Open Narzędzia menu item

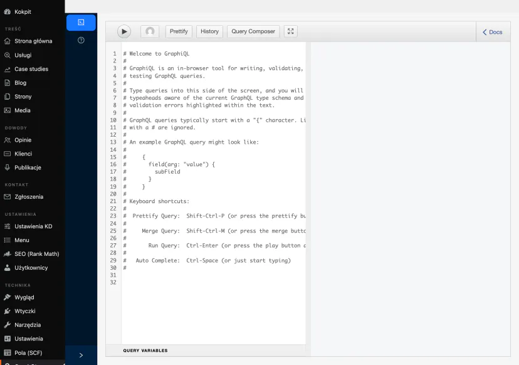[33, 325]
